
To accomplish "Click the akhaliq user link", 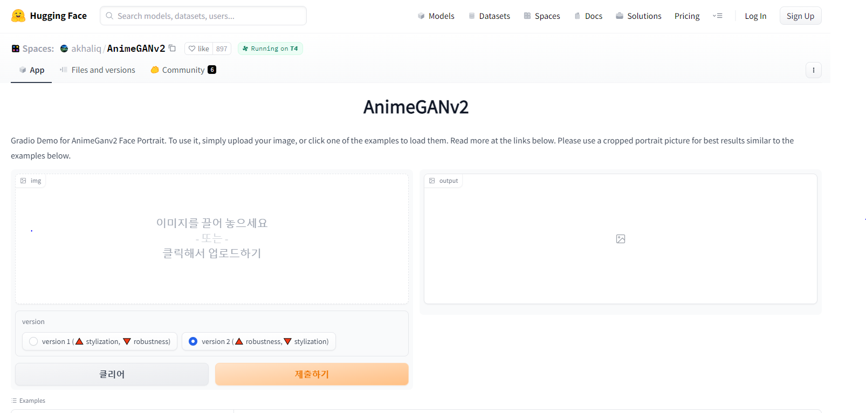I will (86, 49).
